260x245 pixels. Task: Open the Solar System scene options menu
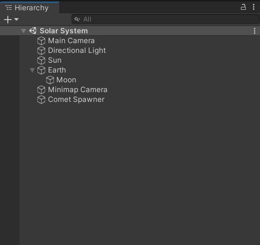[255, 31]
